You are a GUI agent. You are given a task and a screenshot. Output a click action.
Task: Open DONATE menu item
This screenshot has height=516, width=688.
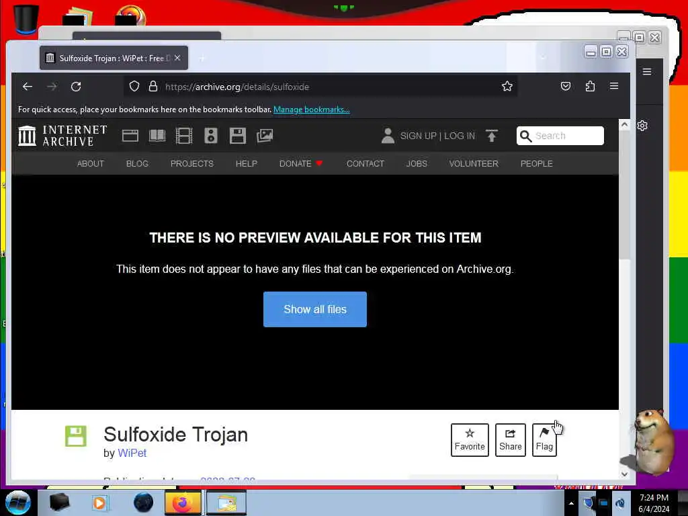[x=301, y=164]
